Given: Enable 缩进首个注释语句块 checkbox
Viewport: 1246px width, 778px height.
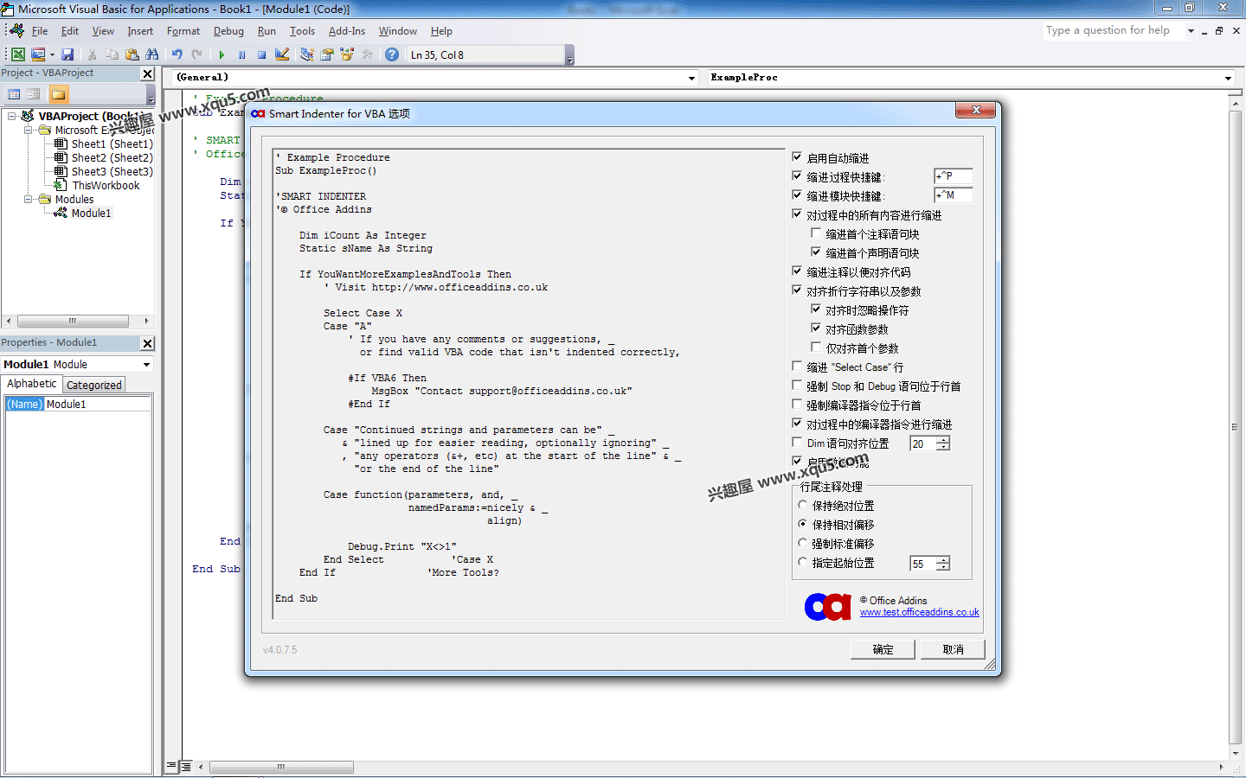Looking at the screenshot, I should pyautogui.click(x=816, y=233).
